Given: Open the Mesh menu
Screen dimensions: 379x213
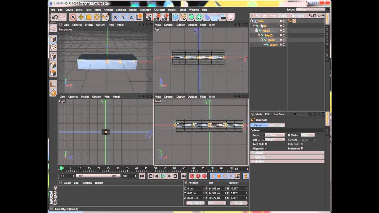Looking at the screenshot, I should click(97, 10).
